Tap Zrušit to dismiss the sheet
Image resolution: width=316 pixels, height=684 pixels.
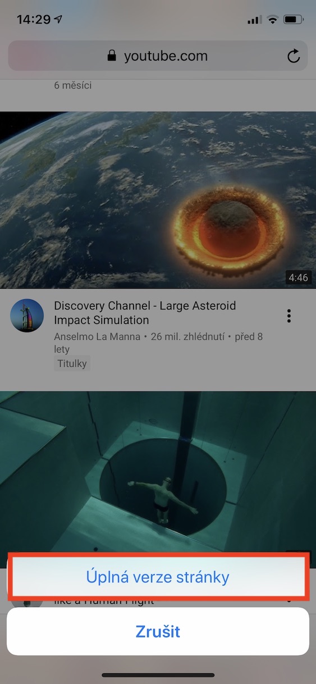tap(158, 631)
